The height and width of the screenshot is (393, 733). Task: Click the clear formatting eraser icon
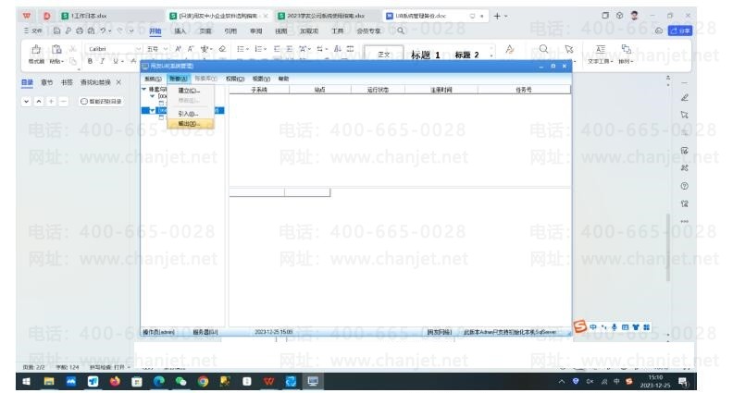point(222,49)
